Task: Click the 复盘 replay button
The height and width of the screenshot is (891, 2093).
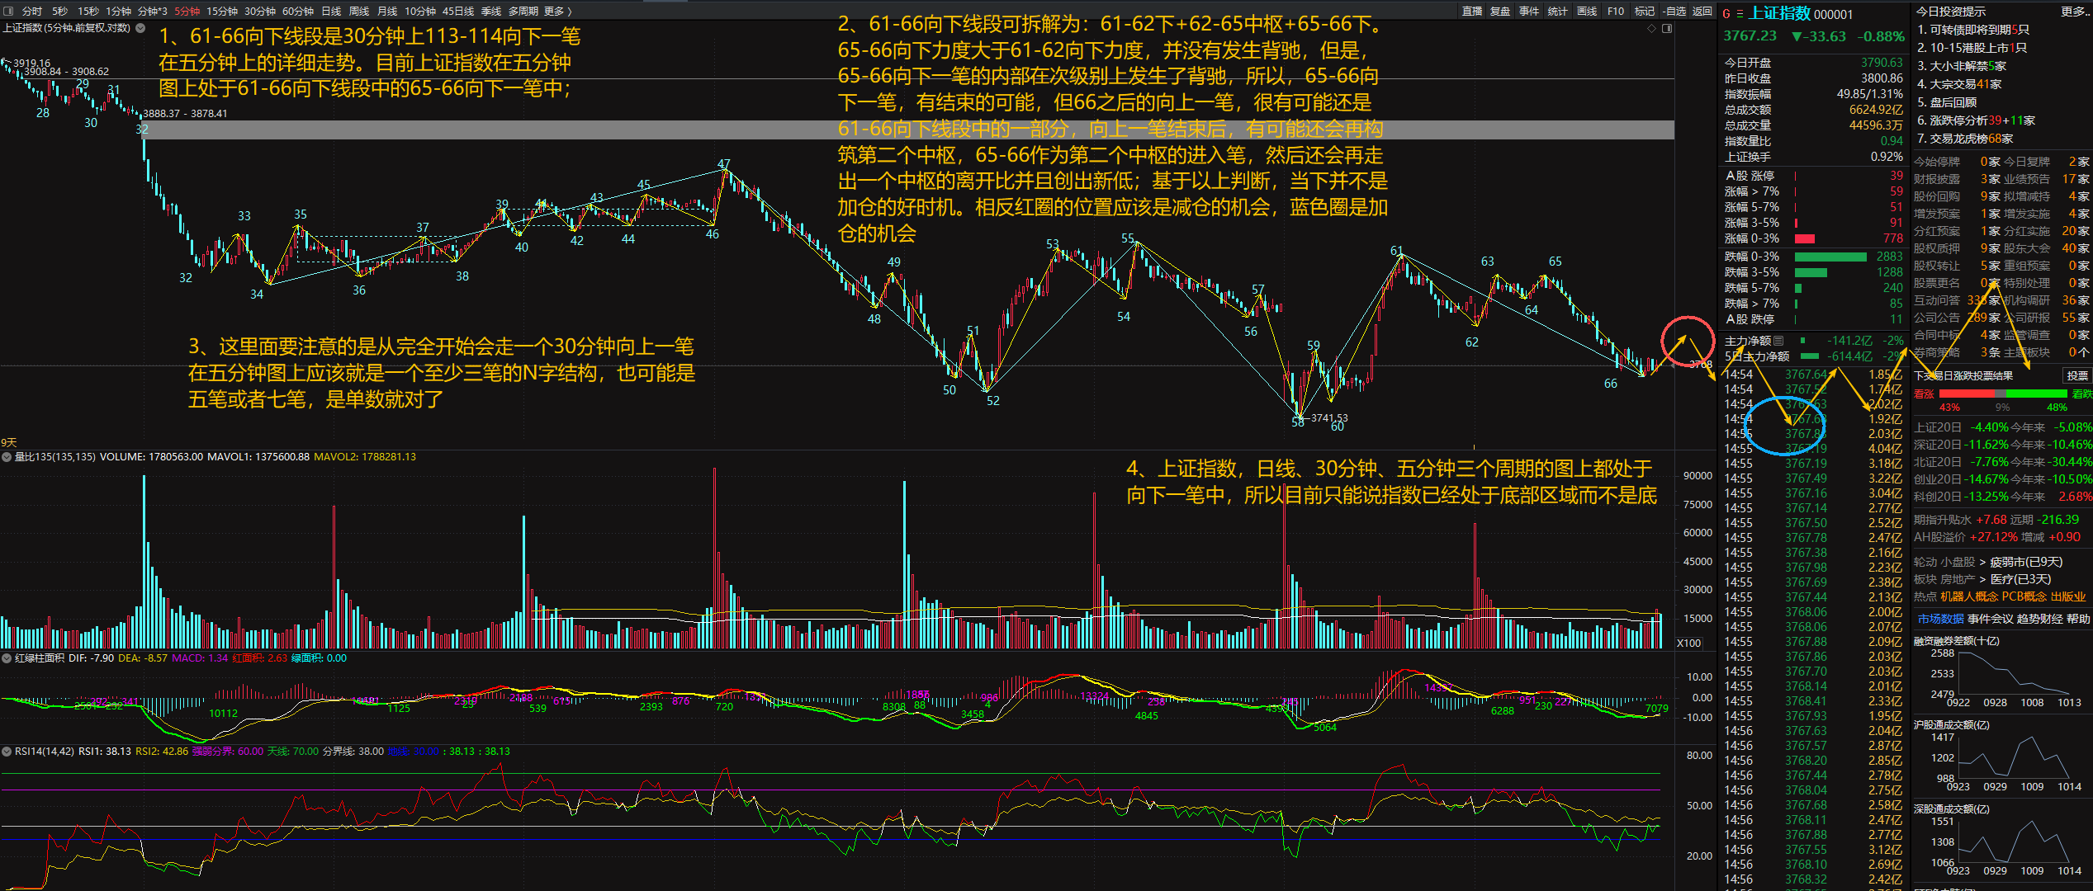Action: tap(1500, 12)
